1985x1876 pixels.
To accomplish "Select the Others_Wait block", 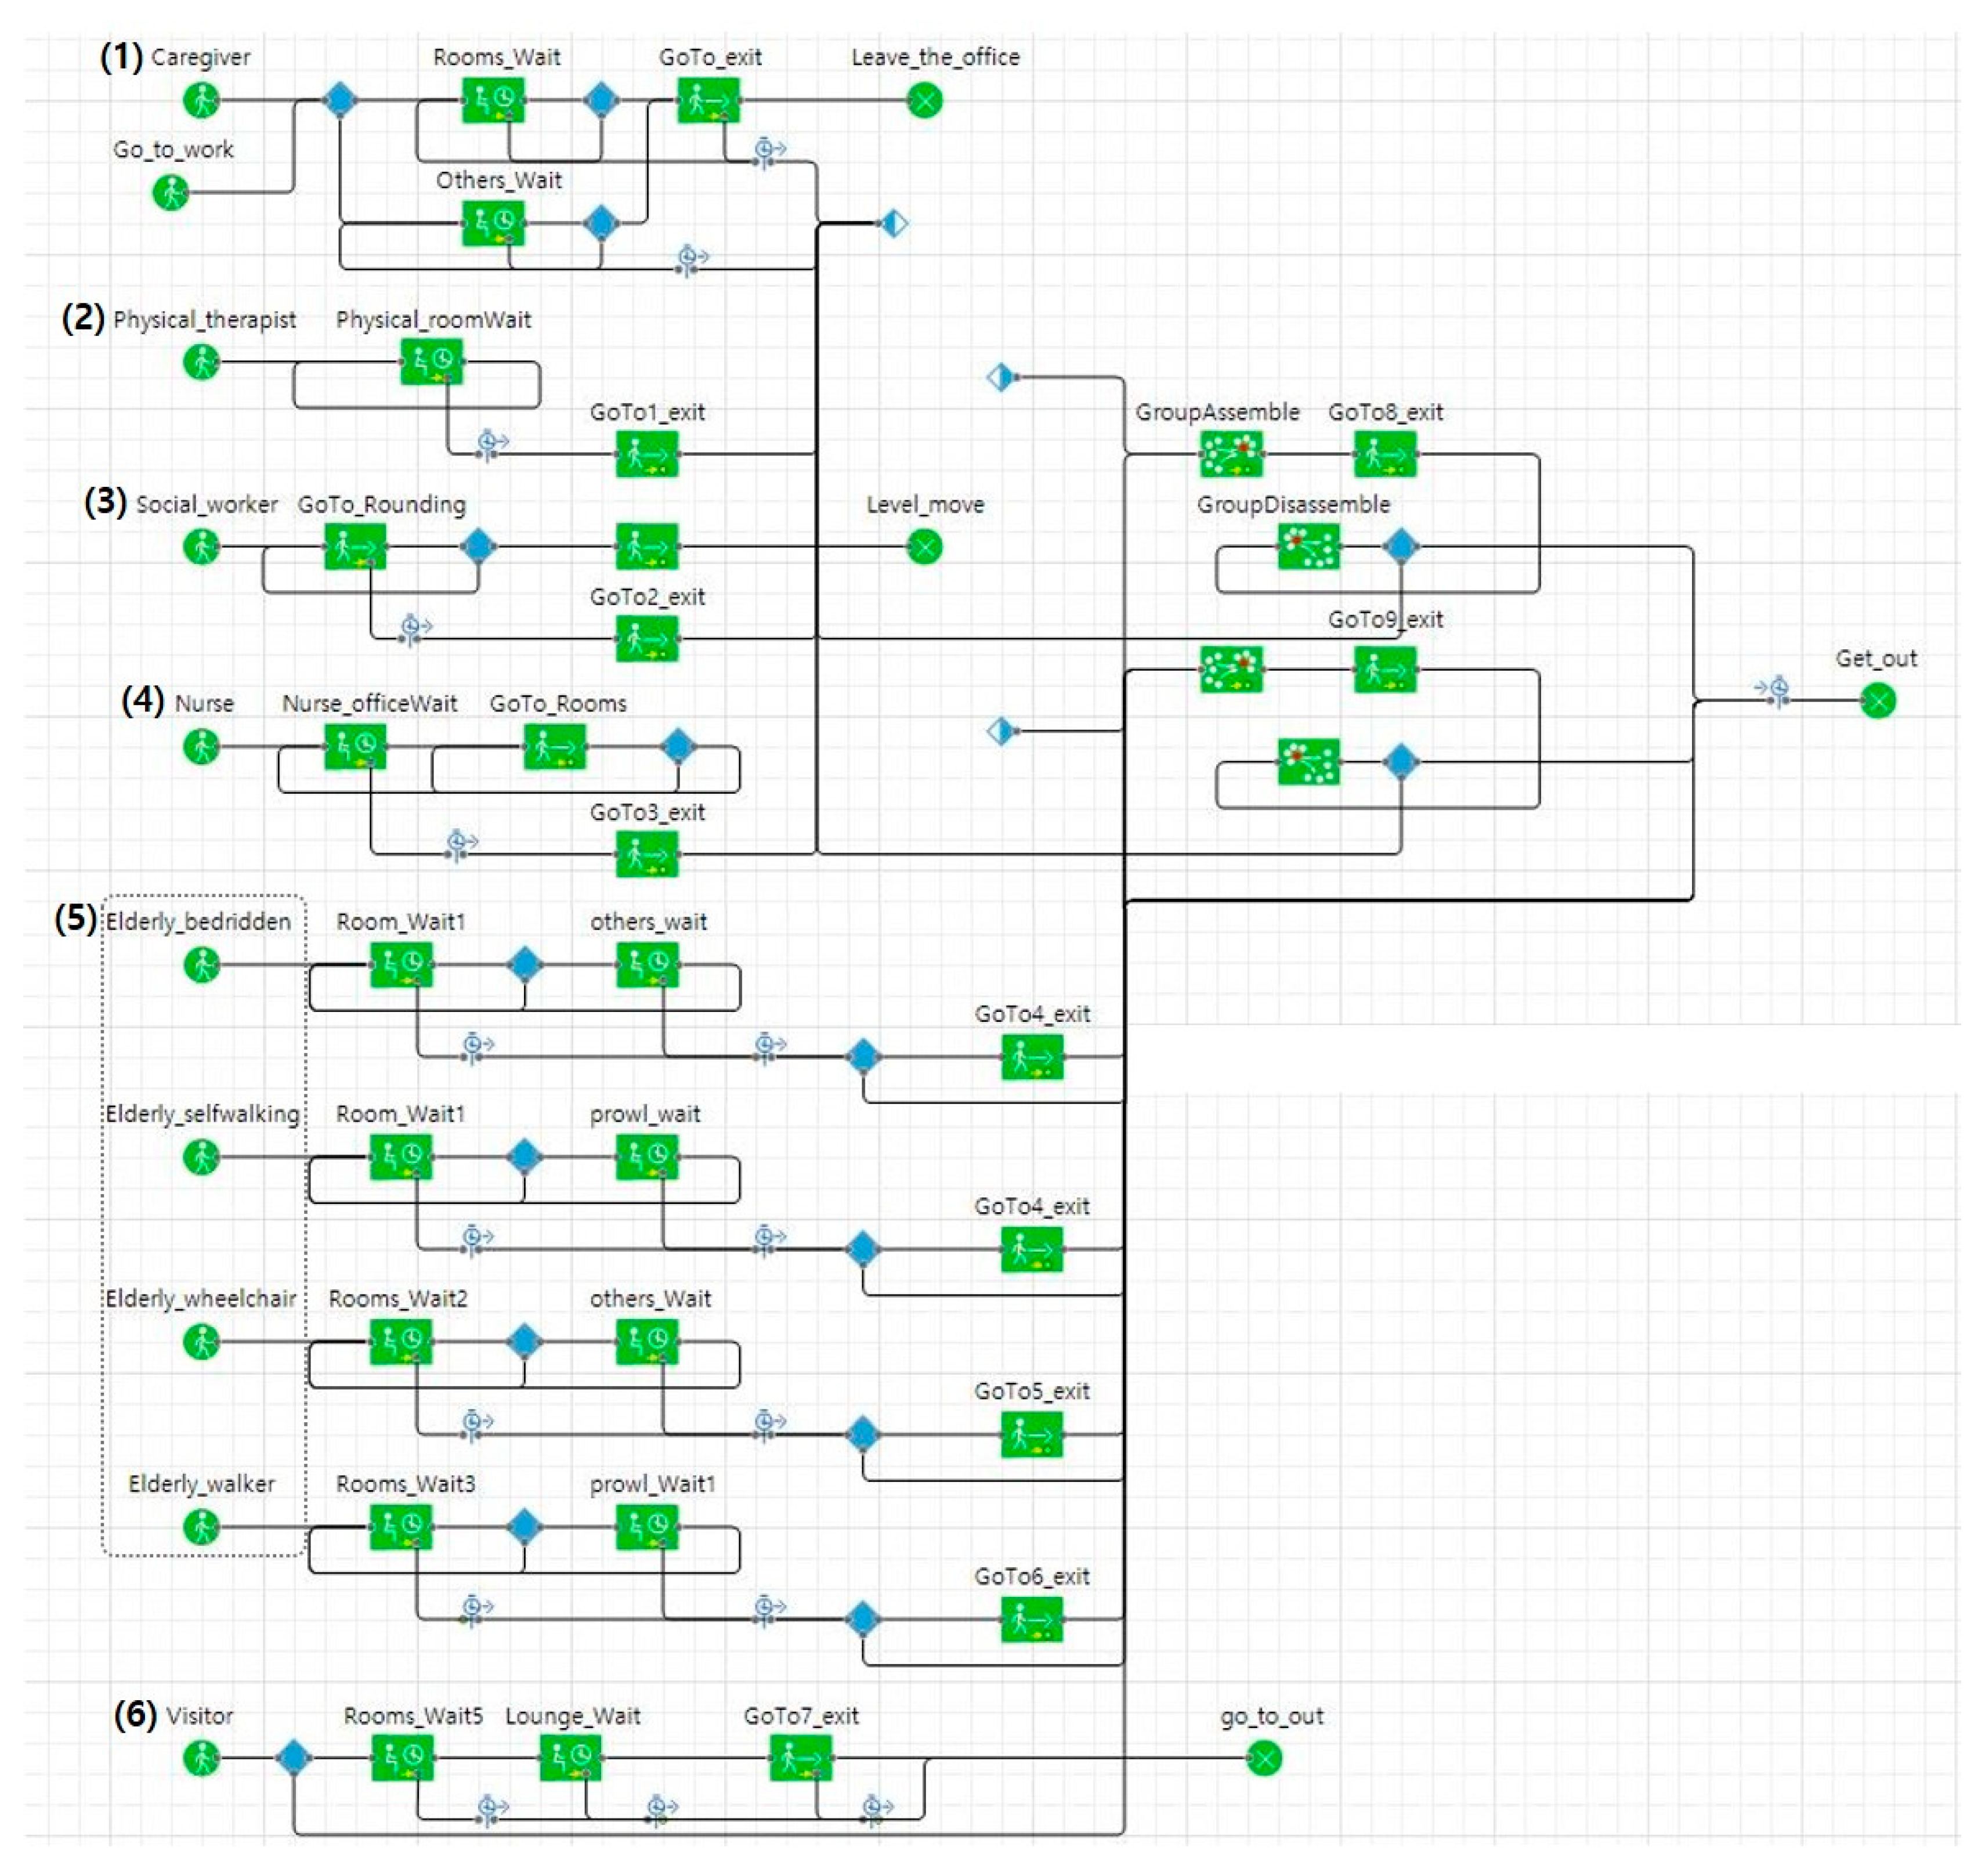I will [492, 222].
